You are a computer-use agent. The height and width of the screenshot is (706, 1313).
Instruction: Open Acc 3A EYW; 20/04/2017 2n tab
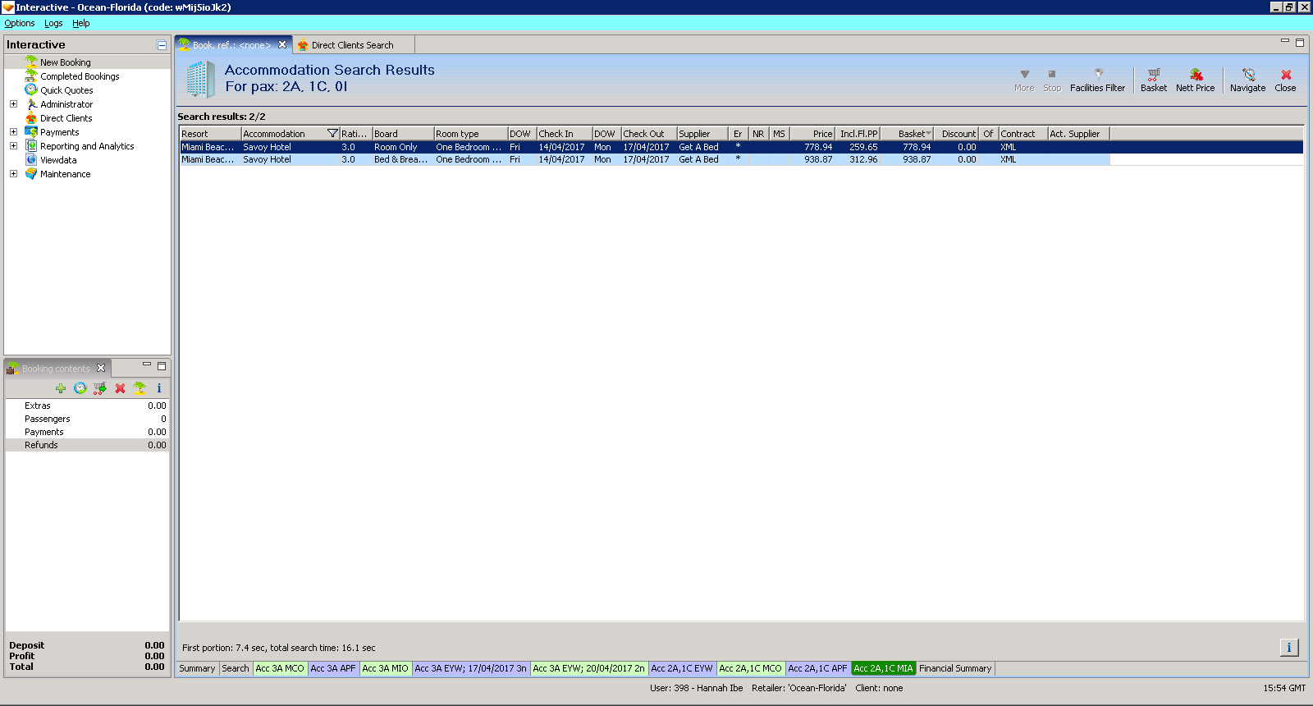coord(589,669)
